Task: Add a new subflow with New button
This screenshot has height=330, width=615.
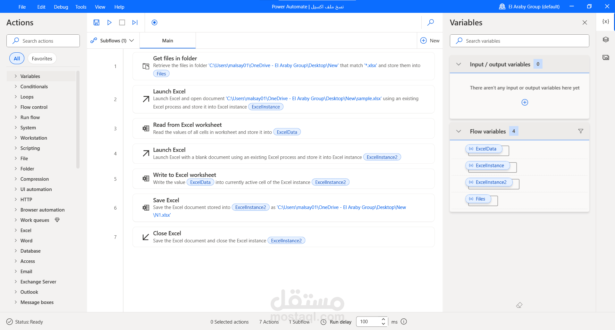Action: (x=430, y=40)
